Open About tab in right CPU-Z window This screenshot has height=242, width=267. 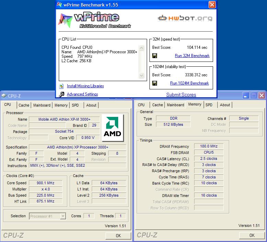[x=225, y=105]
